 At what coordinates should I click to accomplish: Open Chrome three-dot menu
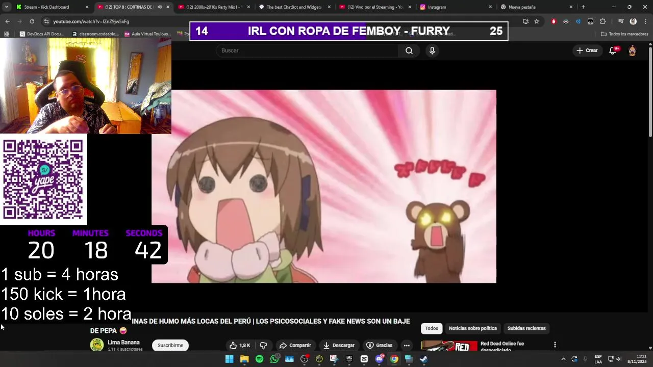645,21
